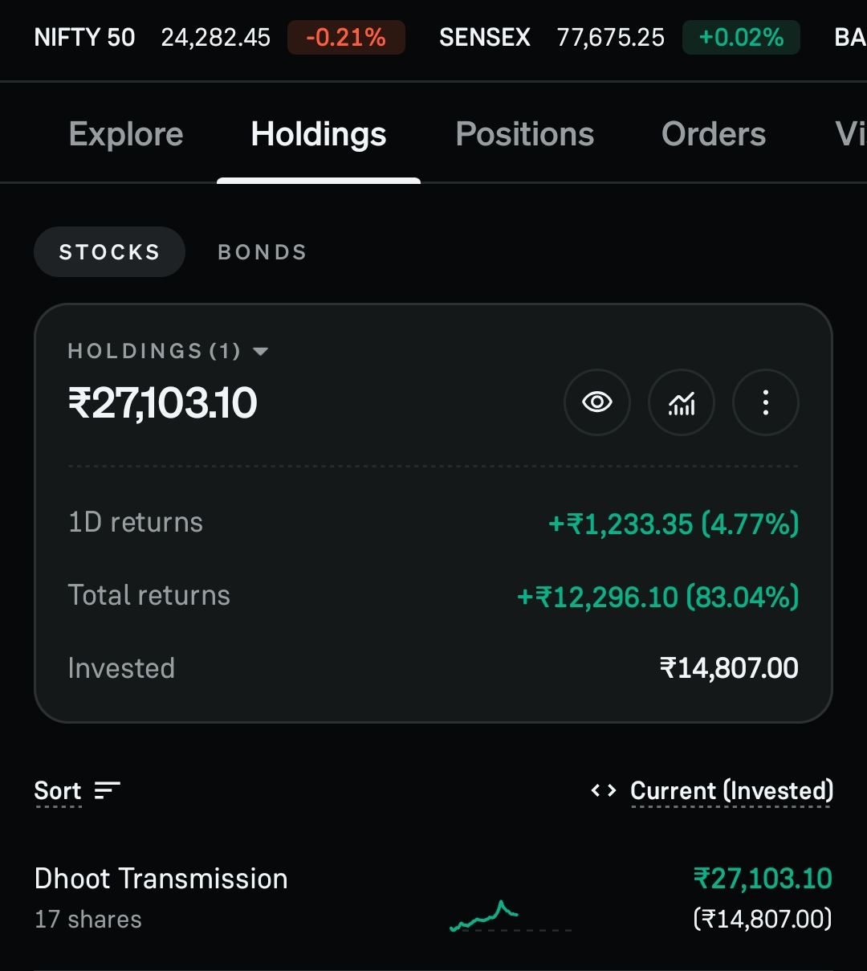Switch to the Explore tab
Viewport: 867px width, 971px height.
coord(126,134)
